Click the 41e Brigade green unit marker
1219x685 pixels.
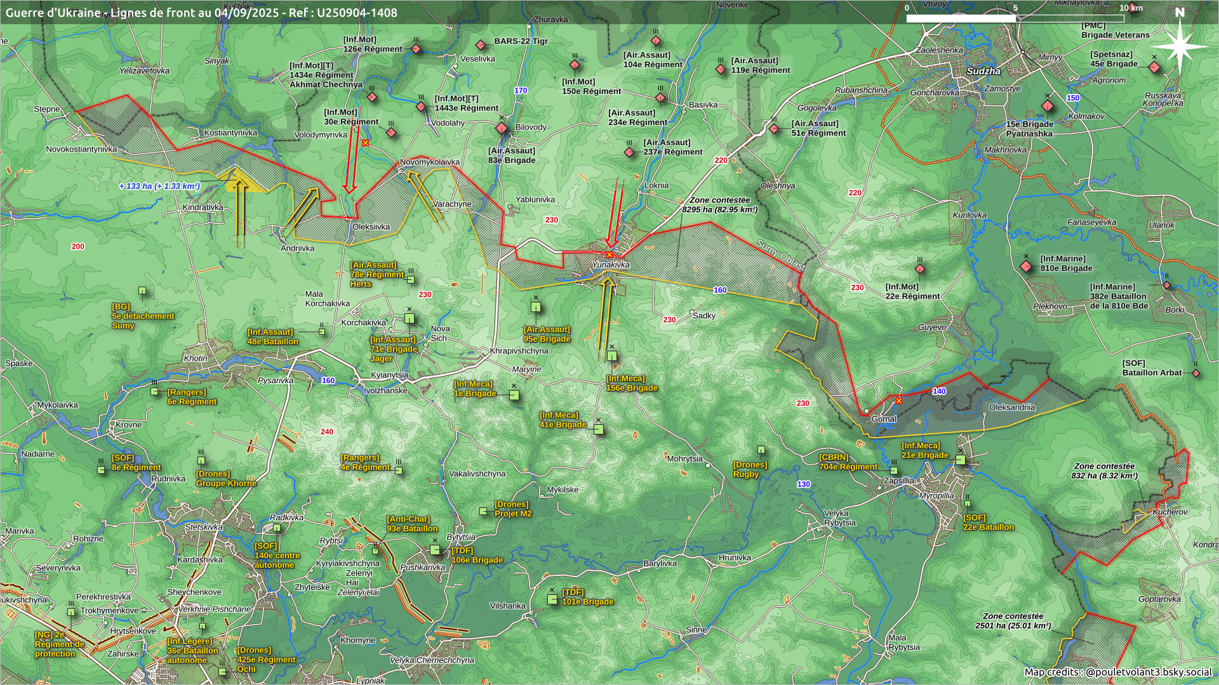point(598,429)
